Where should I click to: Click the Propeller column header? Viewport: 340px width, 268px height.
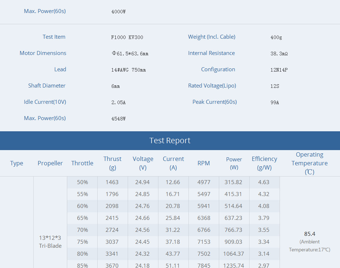tap(50, 163)
